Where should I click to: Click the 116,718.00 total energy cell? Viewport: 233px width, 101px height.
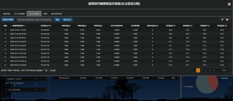click(45, 34)
